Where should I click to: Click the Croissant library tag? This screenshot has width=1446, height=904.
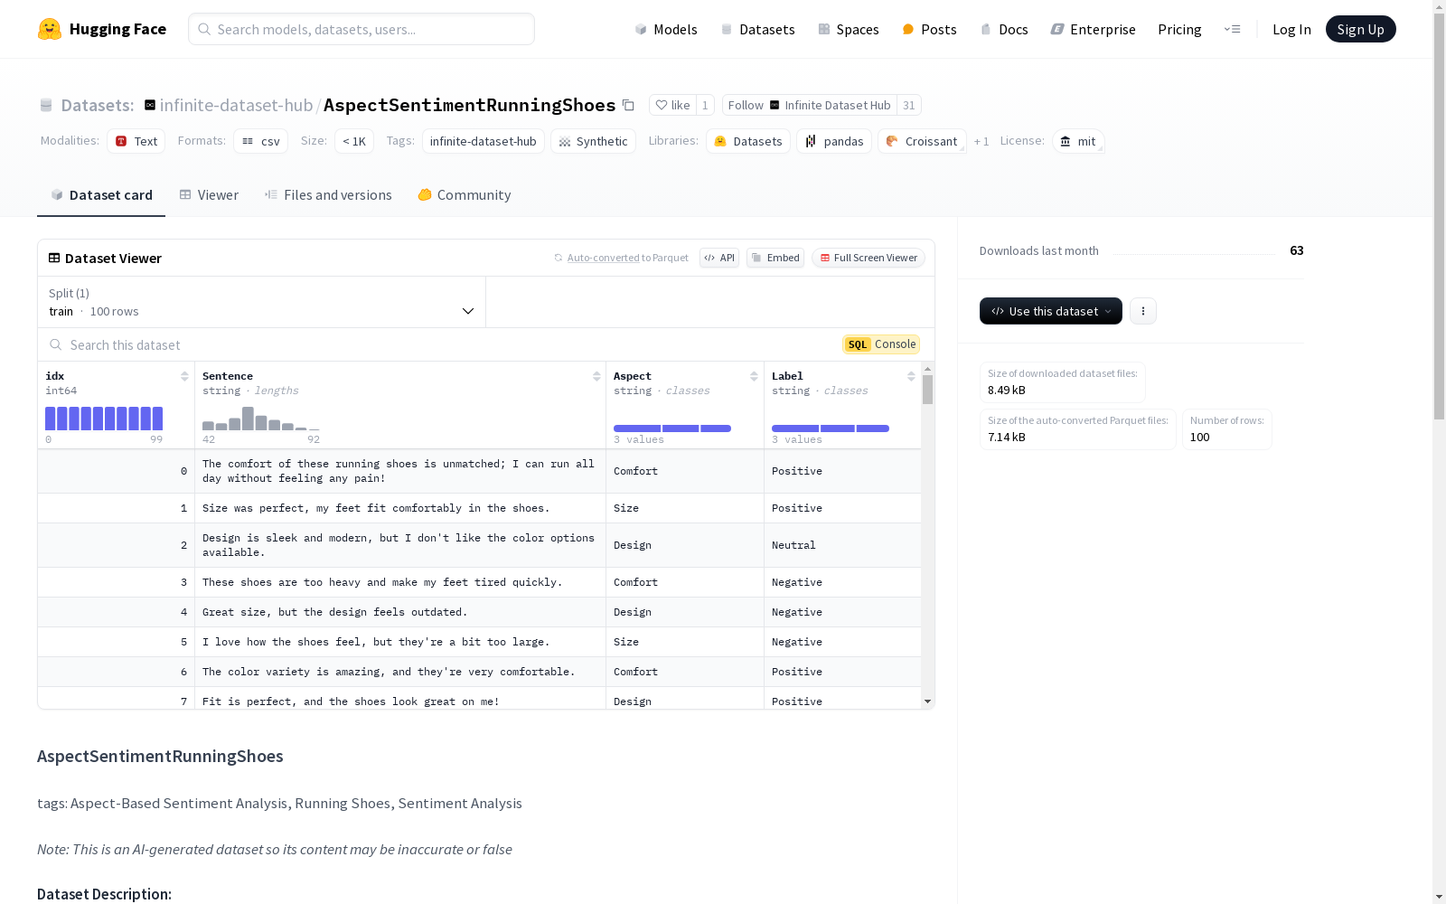click(x=922, y=141)
